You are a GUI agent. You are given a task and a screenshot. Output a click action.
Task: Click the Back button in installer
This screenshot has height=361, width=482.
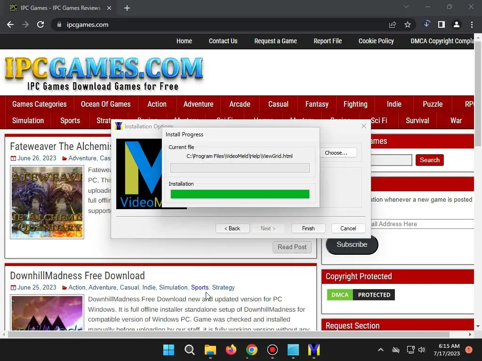click(x=233, y=228)
